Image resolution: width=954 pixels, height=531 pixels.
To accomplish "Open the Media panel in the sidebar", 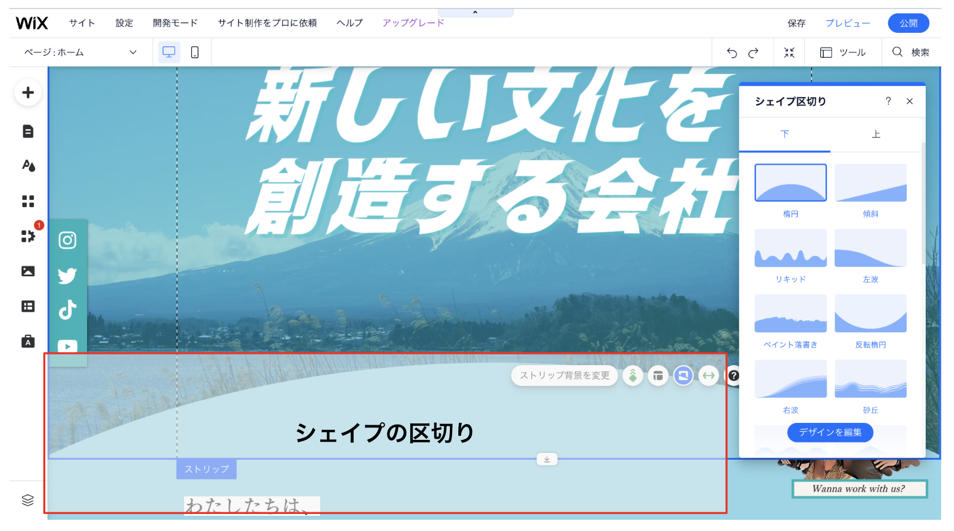I will (x=27, y=271).
